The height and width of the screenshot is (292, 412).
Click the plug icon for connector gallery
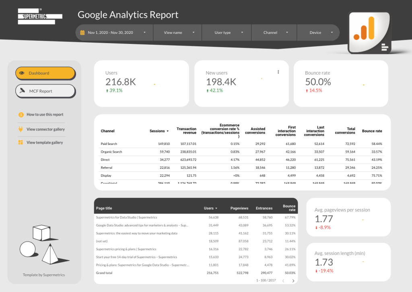21,129
